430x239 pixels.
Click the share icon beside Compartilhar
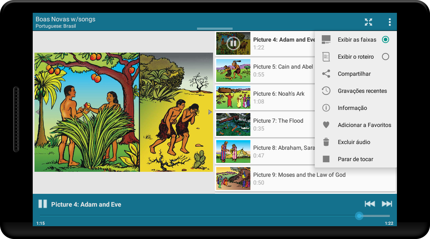[326, 74]
